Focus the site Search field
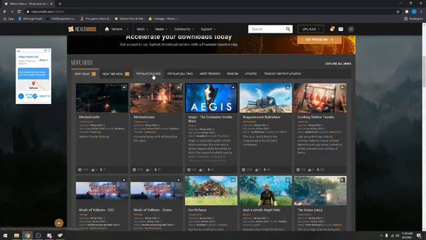The height and width of the screenshot is (240, 426). point(266,29)
